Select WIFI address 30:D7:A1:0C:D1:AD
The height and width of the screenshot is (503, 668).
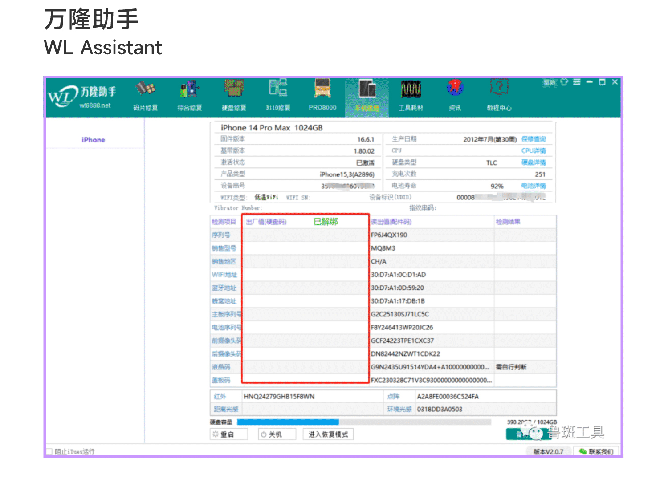click(x=398, y=275)
